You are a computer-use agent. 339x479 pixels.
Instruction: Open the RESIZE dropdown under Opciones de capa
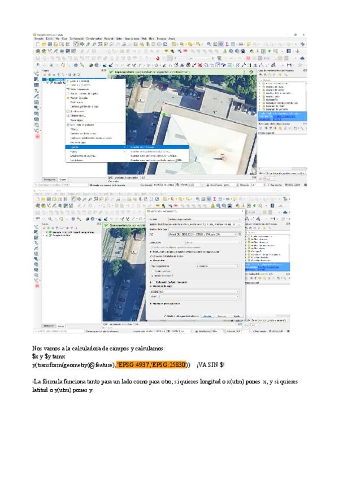(x=199, y=291)
